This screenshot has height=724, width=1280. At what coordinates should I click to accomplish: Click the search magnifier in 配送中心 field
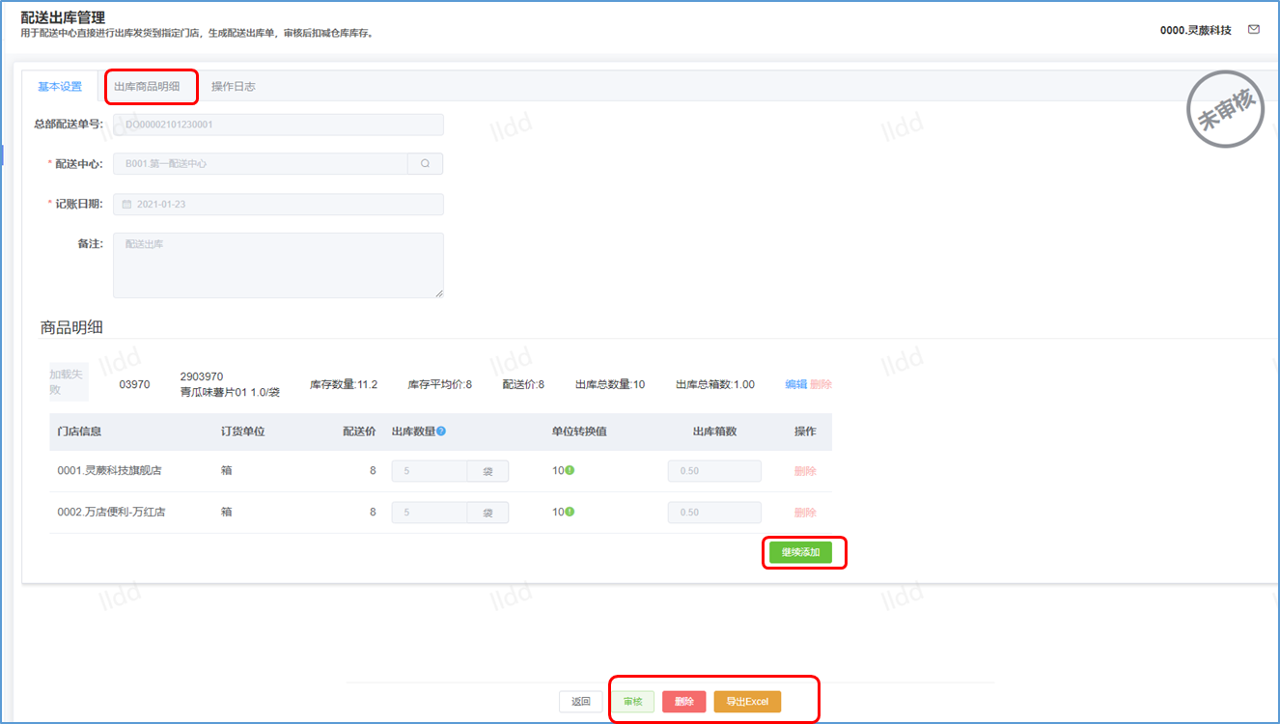[426, 164]
